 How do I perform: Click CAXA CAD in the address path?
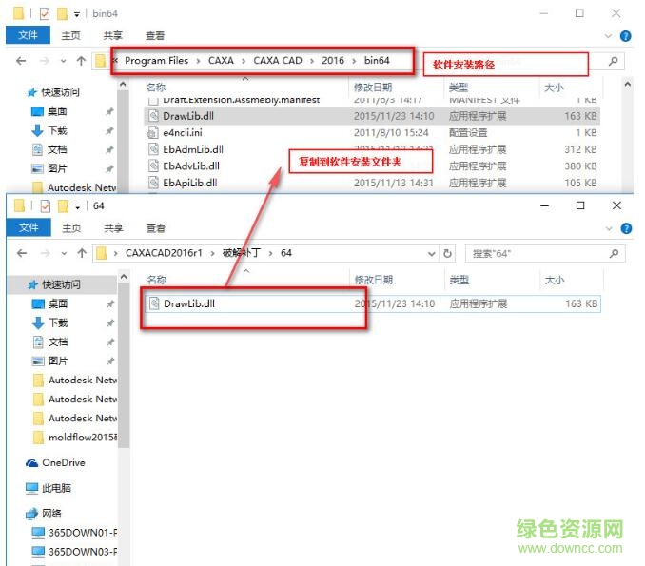pos(278,61)
